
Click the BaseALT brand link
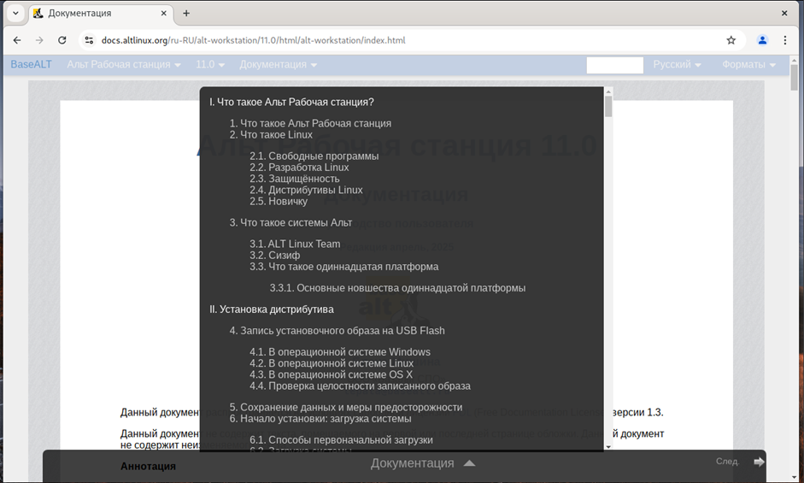pyautogui.click(x=31, y=65)
